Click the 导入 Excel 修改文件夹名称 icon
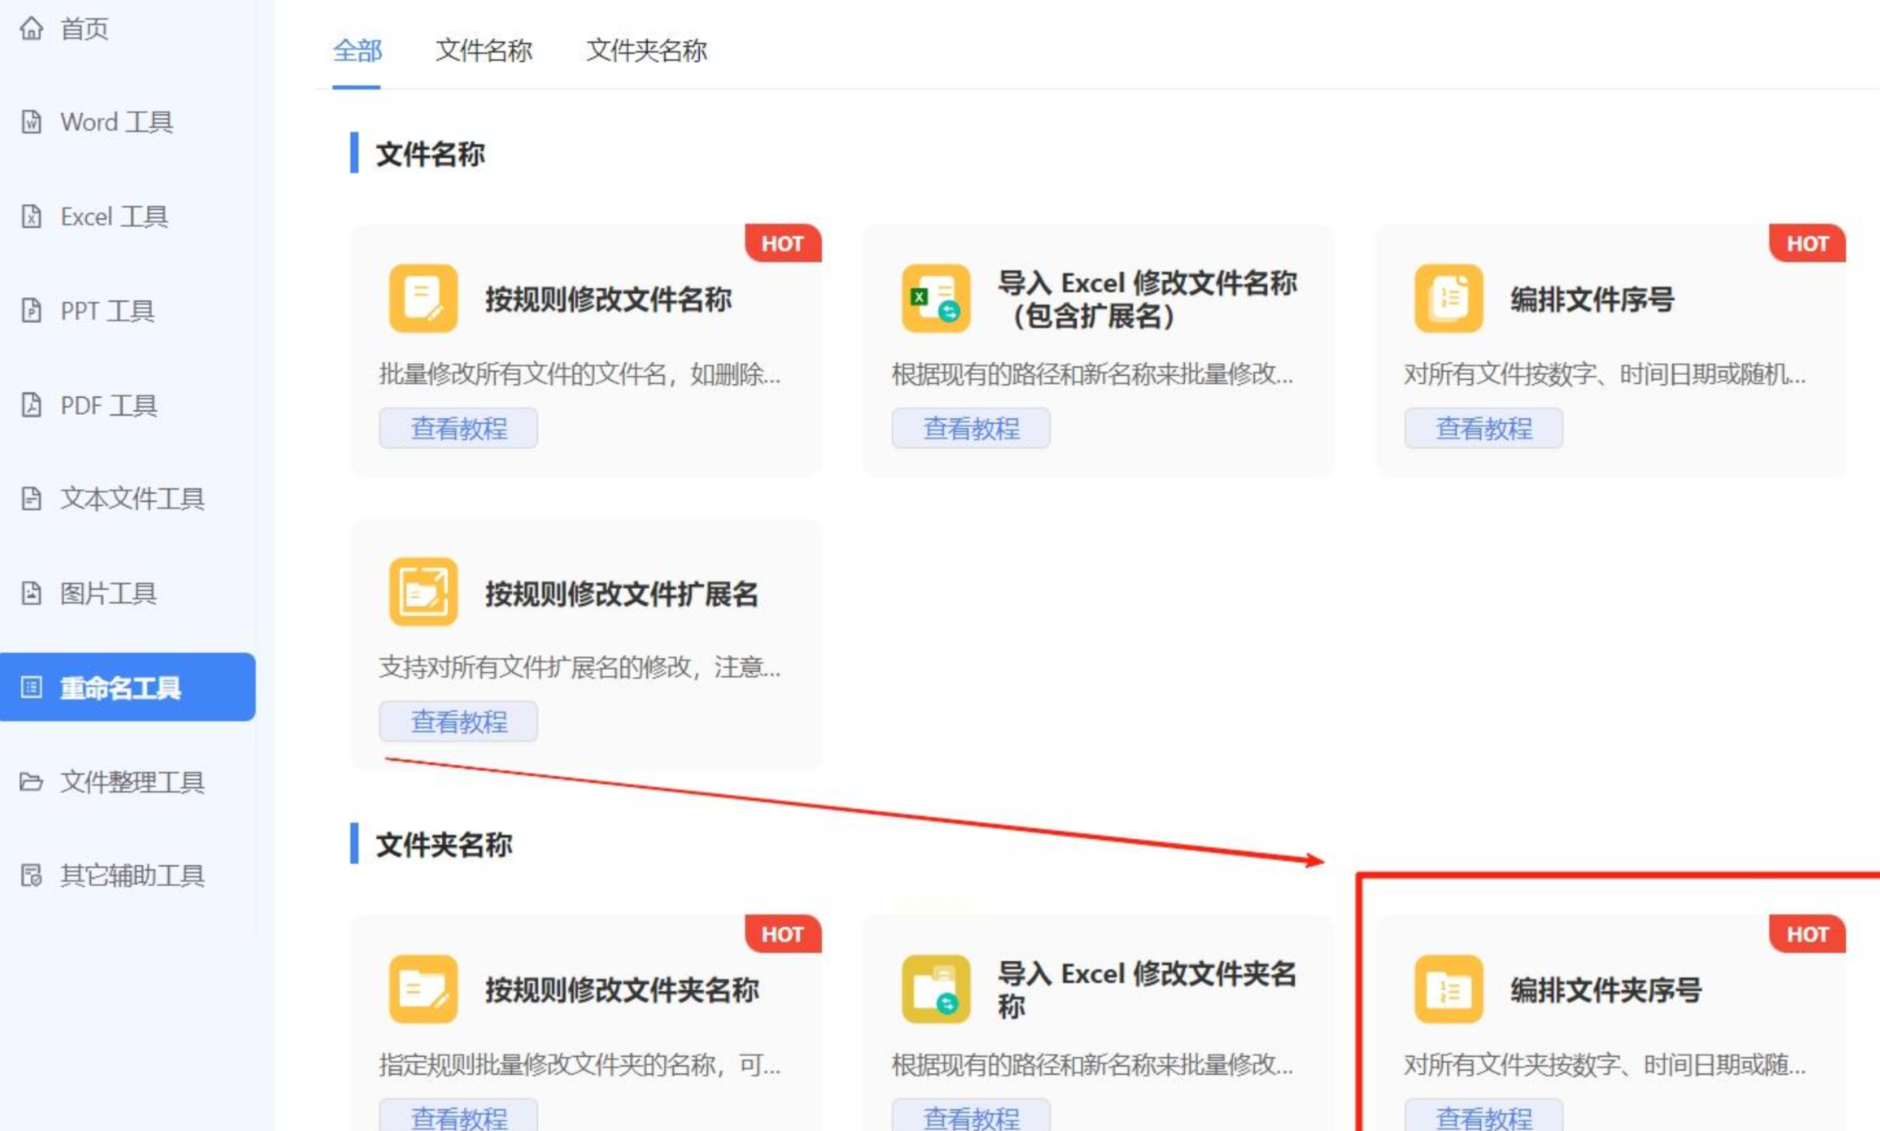This screenshot has width=1880, height=1131. [x=935, y=989]
